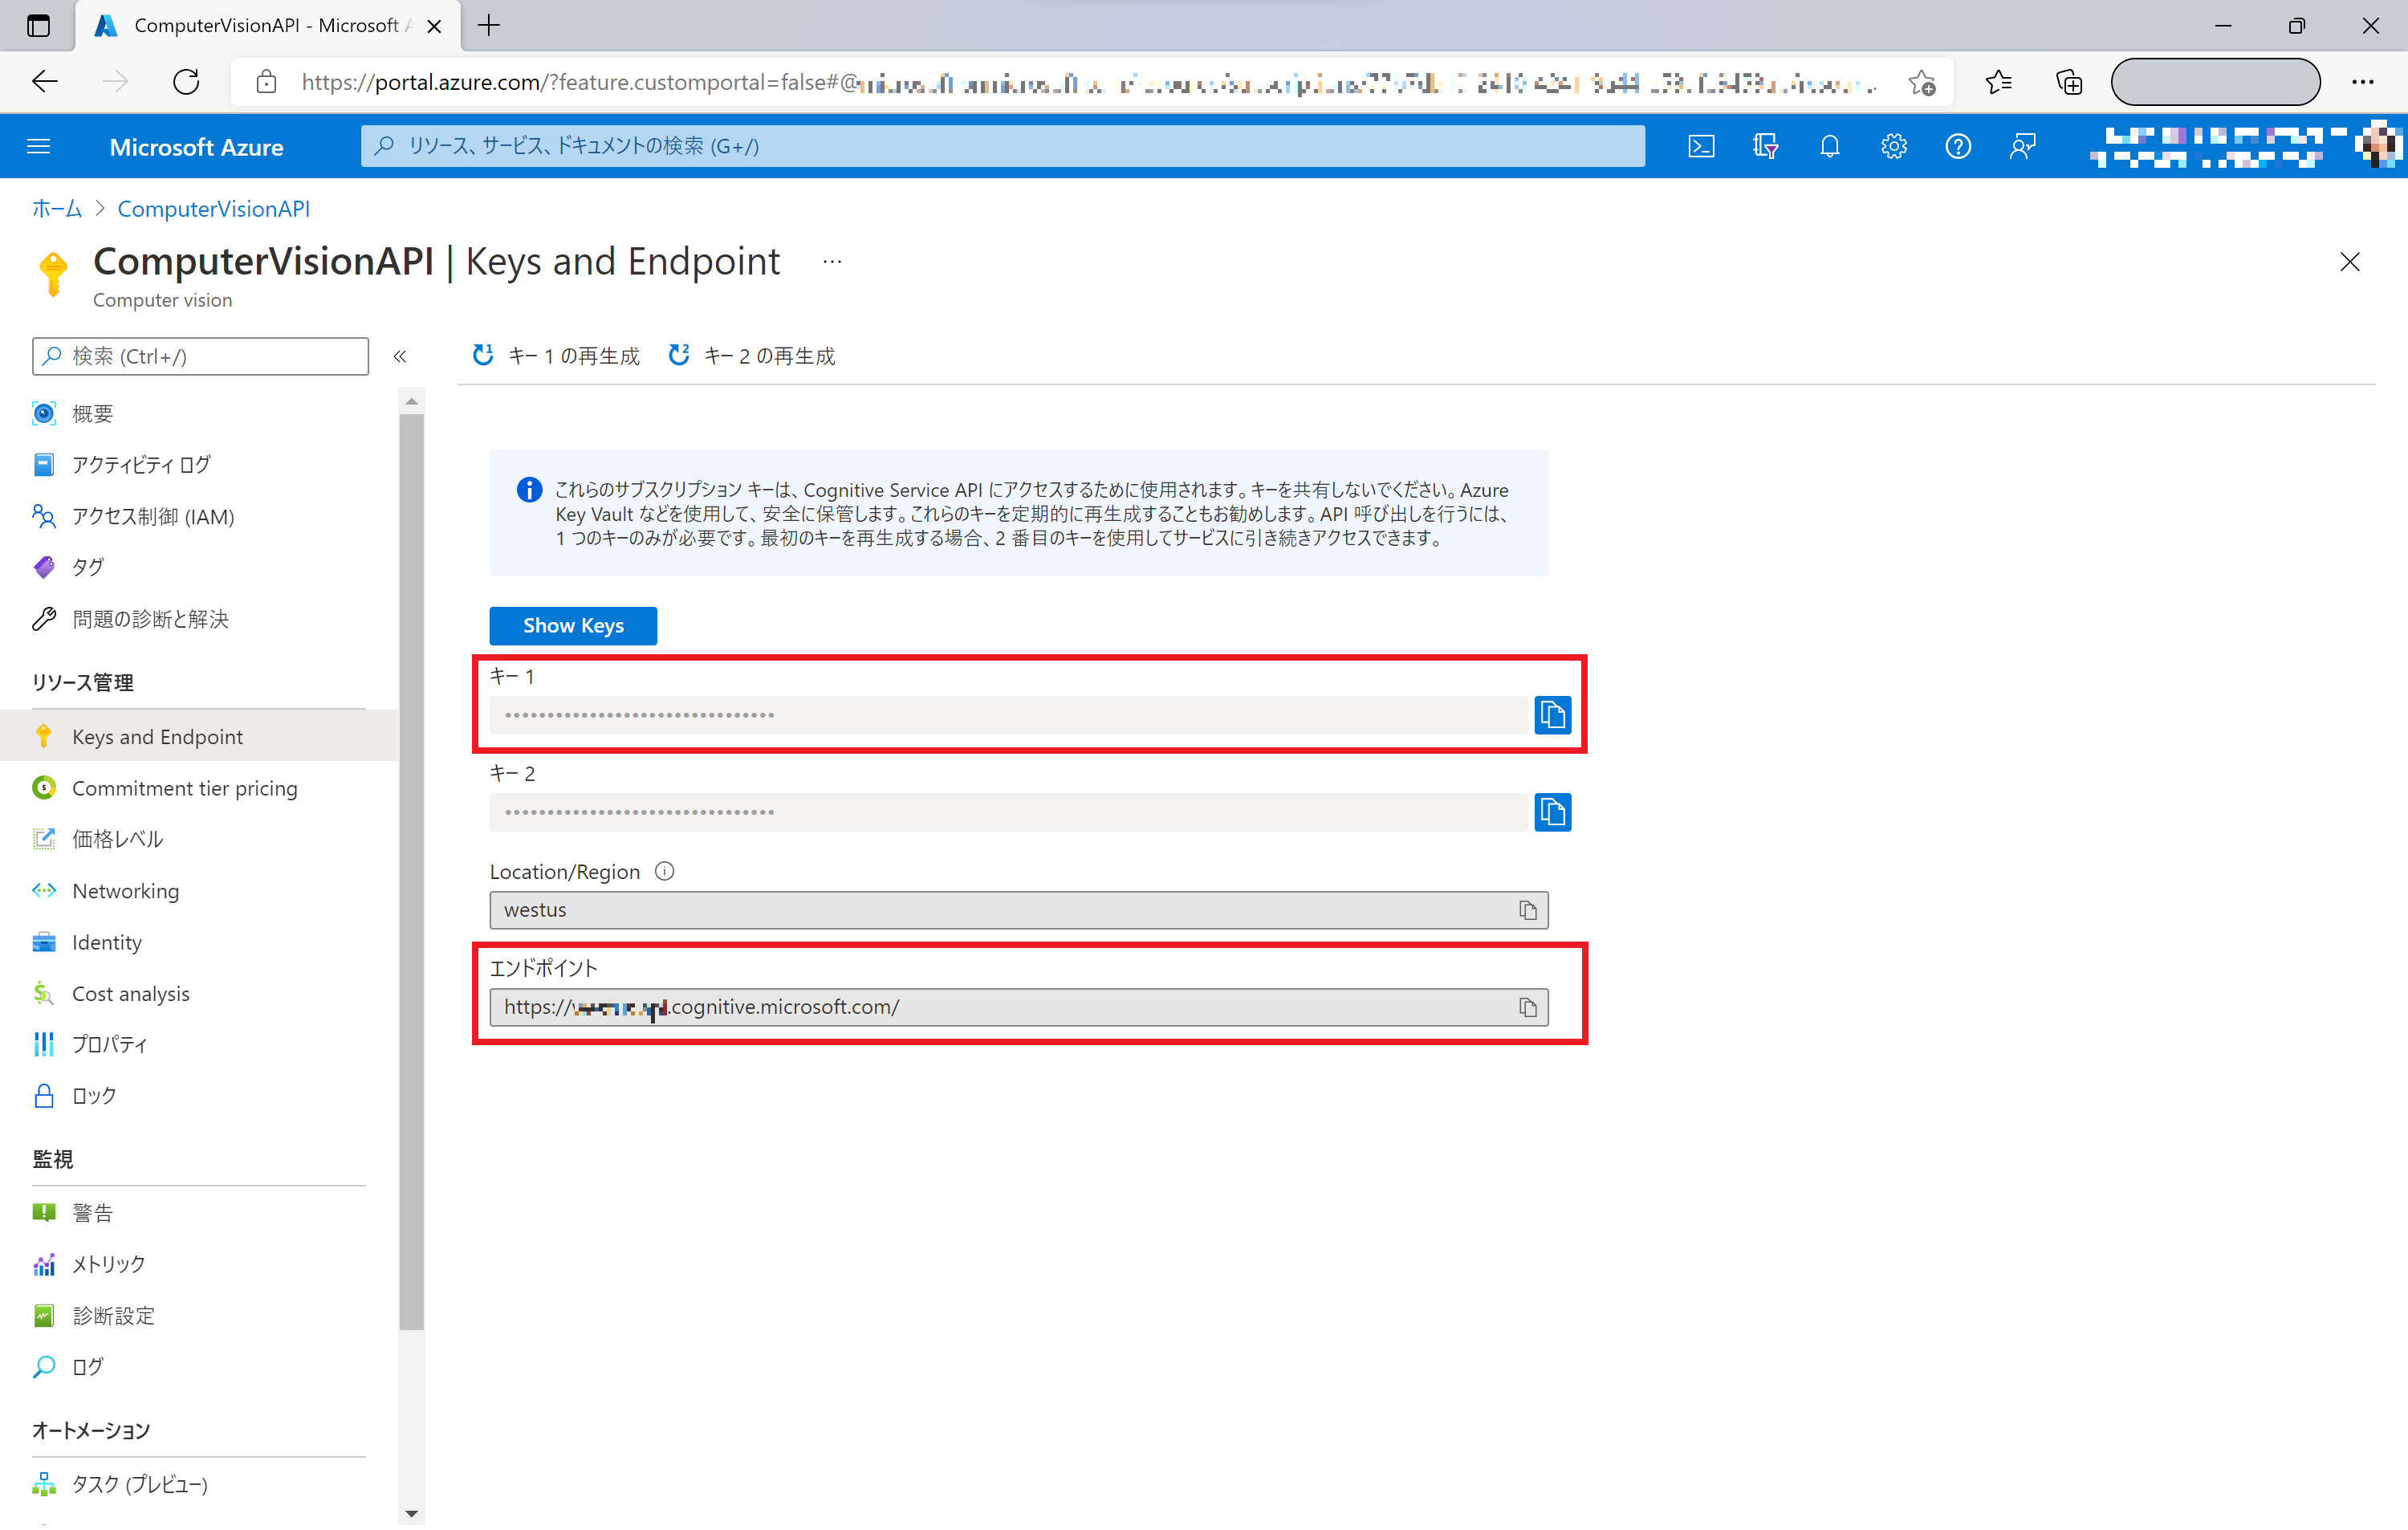Click the Microsoft Azure logo text
Image resolution: width=2408 pixels, height=1530 pixels.
pyautogui.click(x=197, y=147)
